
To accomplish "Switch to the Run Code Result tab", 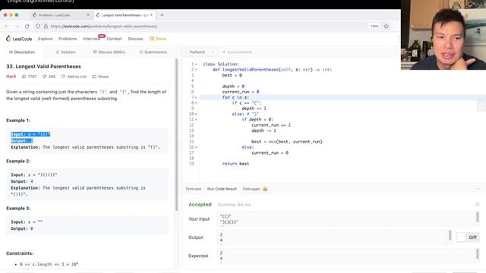I will (222, 189).
